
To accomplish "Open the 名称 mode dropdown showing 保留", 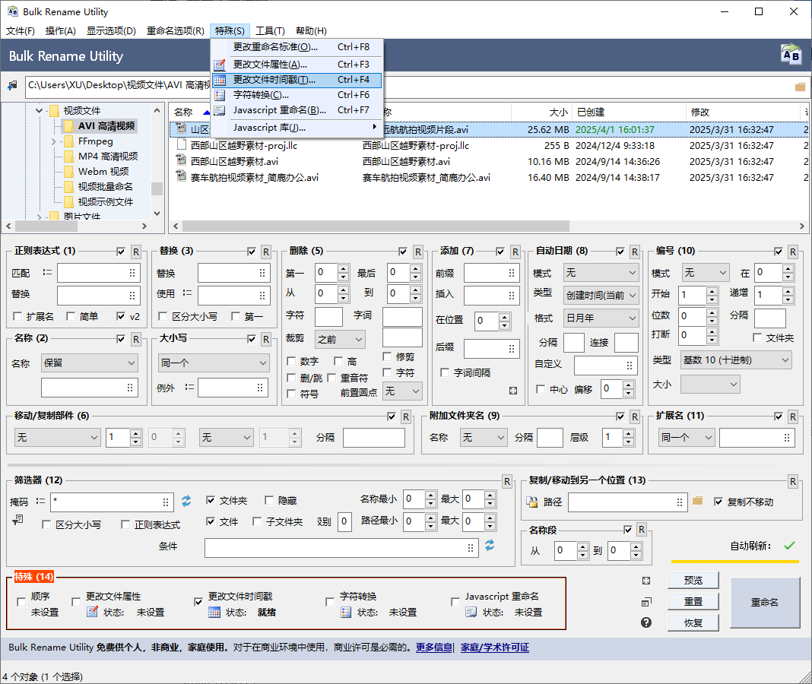I will click(90, 363).
